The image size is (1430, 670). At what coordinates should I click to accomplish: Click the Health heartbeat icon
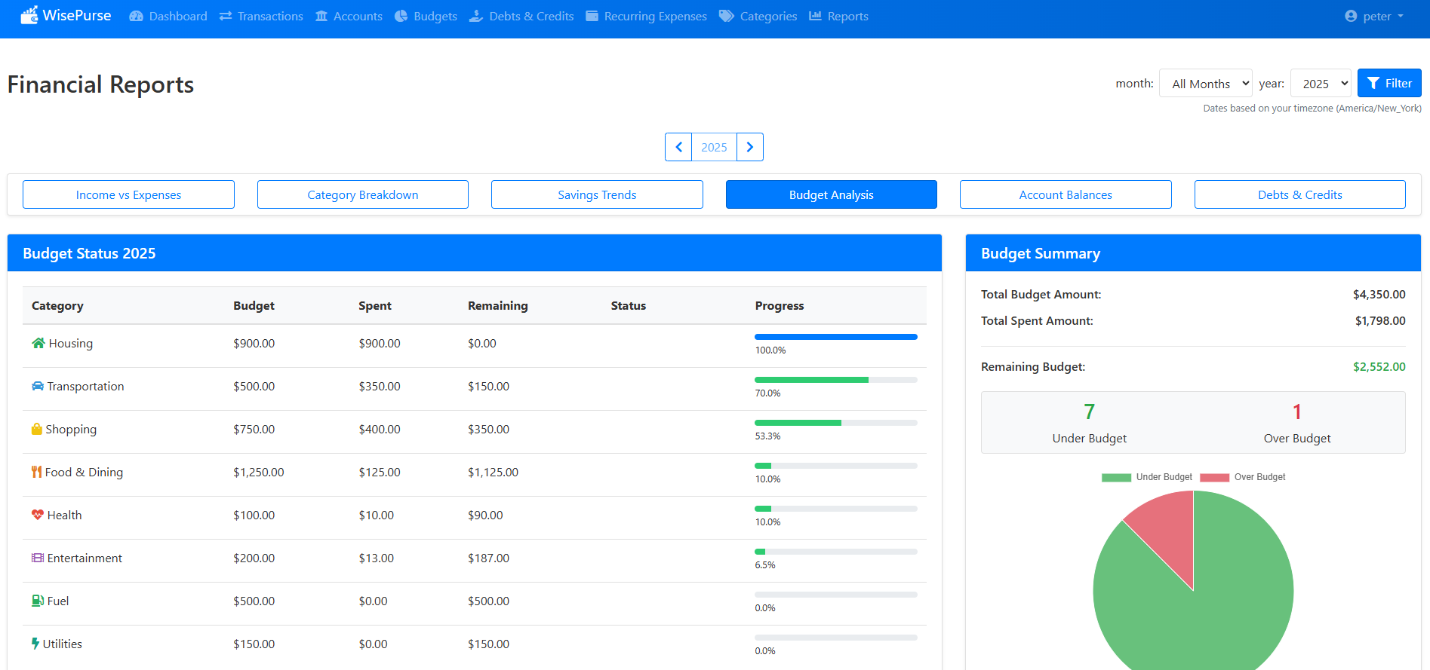(x=38, y=515)
